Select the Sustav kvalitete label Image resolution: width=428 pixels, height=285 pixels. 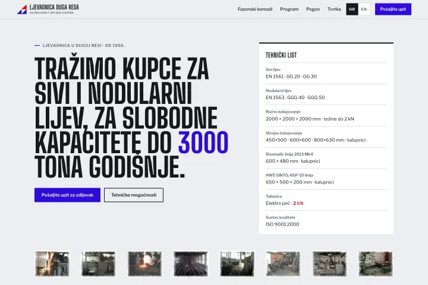[281, 217]
